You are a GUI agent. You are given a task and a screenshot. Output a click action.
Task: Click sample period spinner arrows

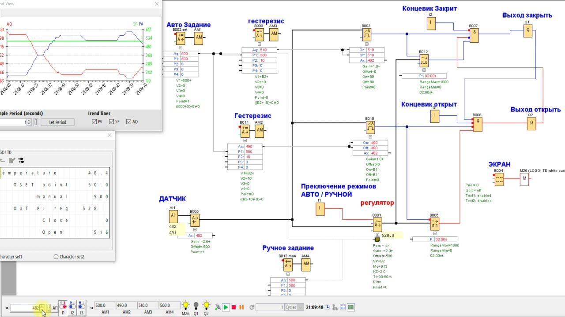(29, 122)
